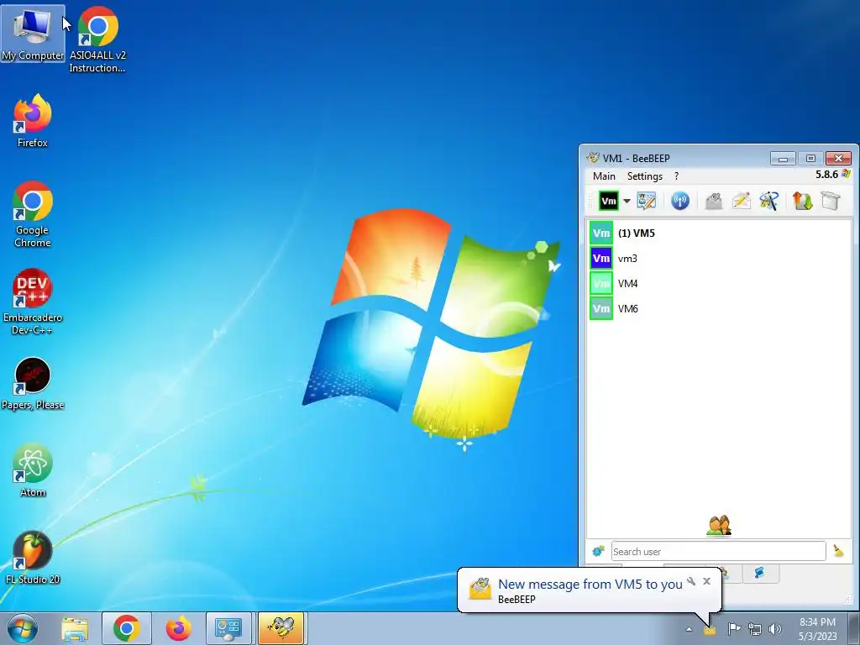Screen dimensions: 860x645
Task: Select My Computer desktop icon
Action: pyautogui.click(x=33, y=34)
